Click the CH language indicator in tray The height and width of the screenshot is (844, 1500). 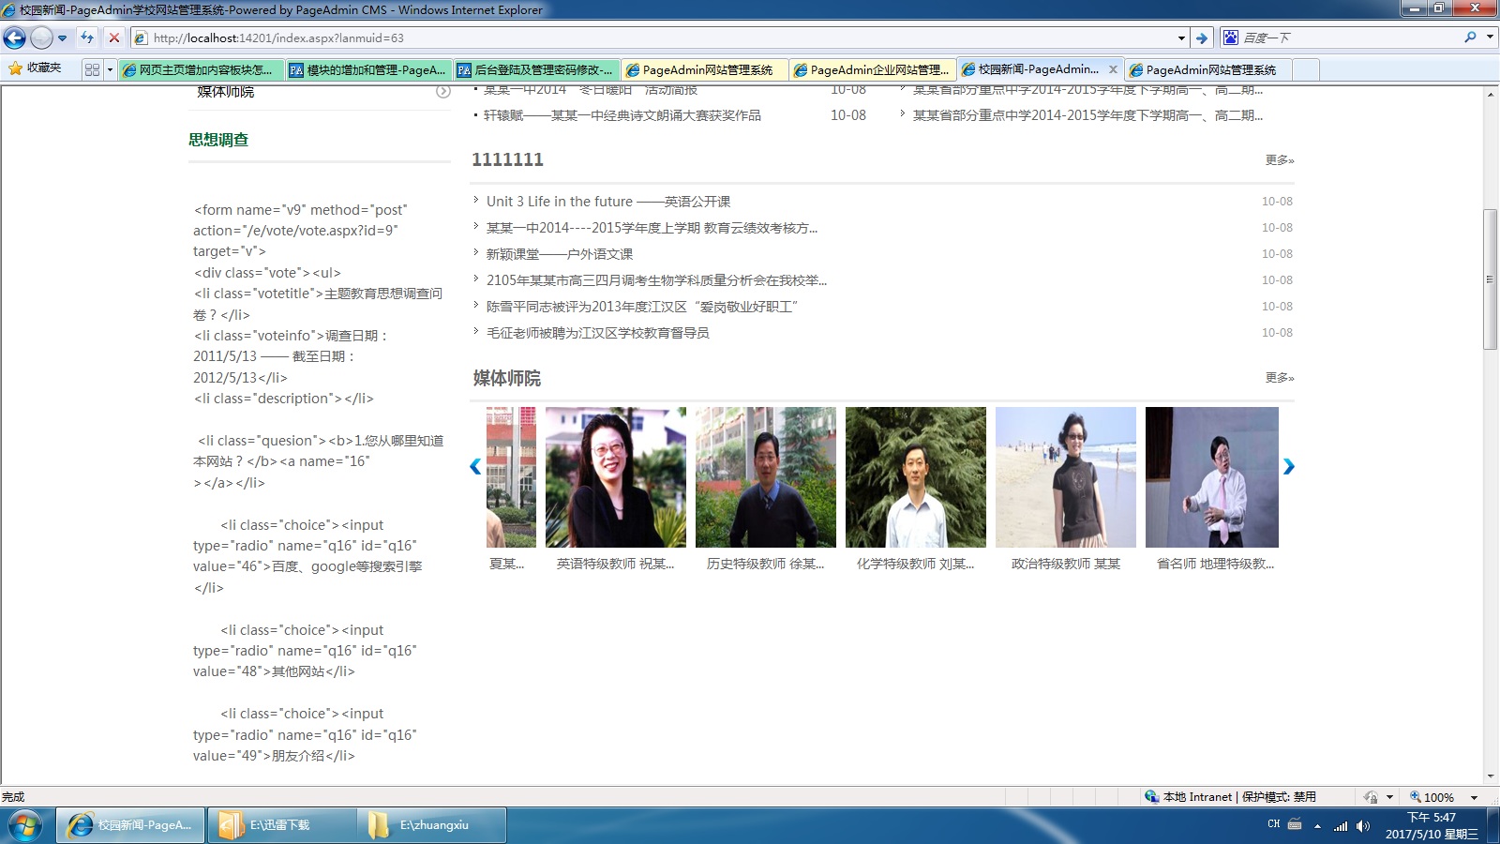[x=1274, y=824]
